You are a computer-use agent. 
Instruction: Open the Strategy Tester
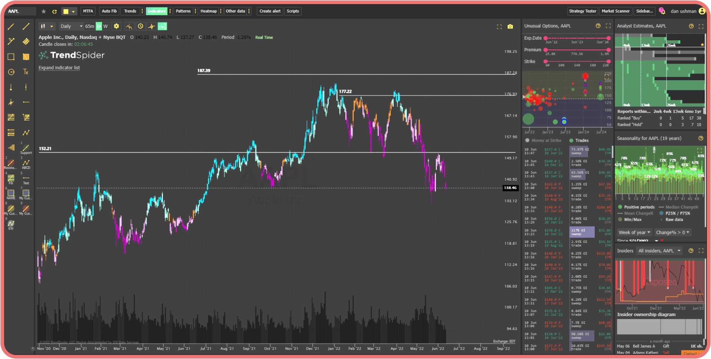pyautogui.click(x=583, y=11)
